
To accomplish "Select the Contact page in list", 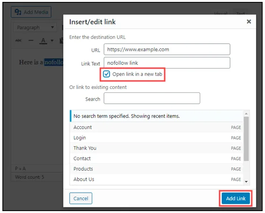I will pyautogui.click(x=157, y=159).
